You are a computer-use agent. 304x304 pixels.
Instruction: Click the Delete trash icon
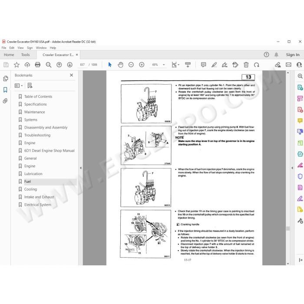coord(246,65)
